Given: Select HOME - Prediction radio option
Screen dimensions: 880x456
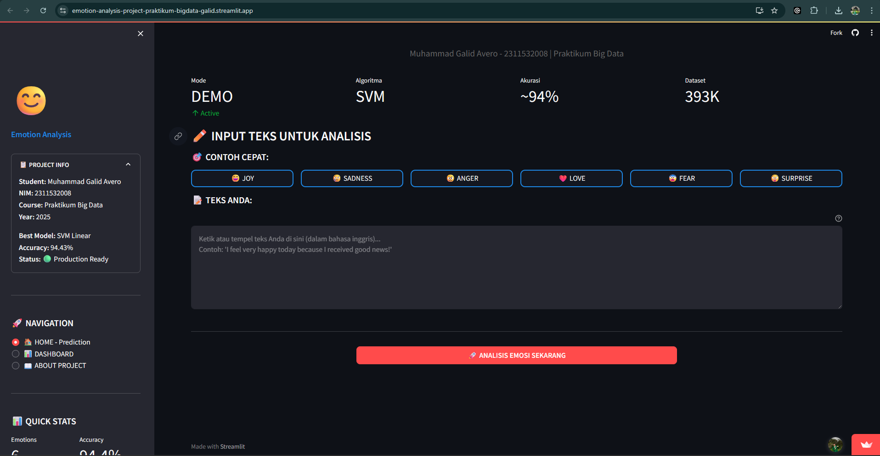Looking at the screenshot, I should [x=51, y=342].
